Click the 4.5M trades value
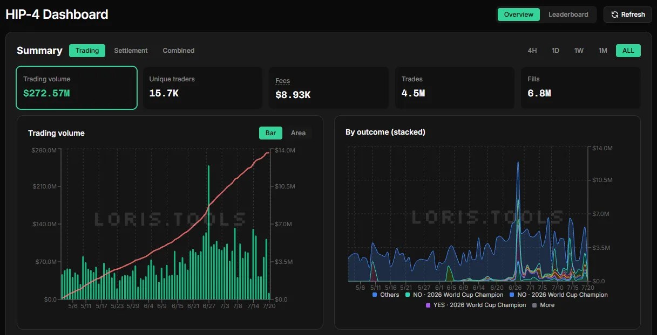The width and height of the screenshot is (657, 335). [x=414, y=93]
